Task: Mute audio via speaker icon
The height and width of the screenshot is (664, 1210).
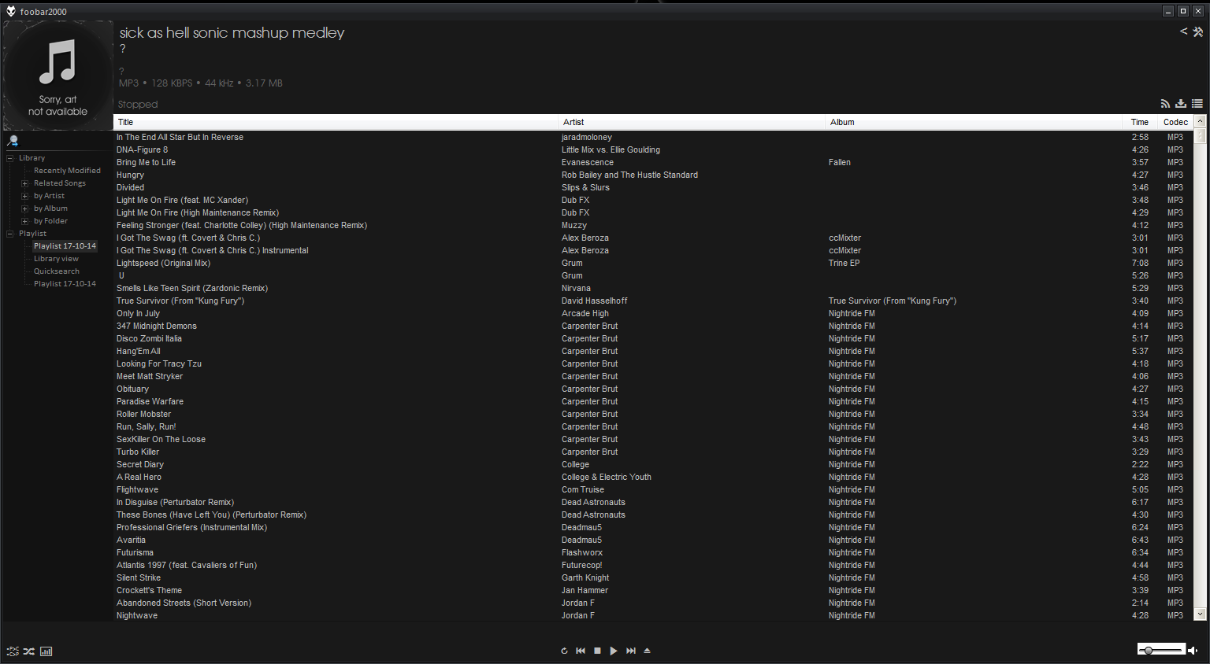Action: (1193, 651)
